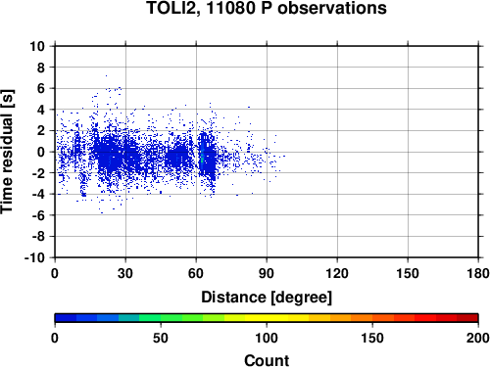490x367 pixels.
Task: Click the y-axis tick label -6
Action: 38,215
